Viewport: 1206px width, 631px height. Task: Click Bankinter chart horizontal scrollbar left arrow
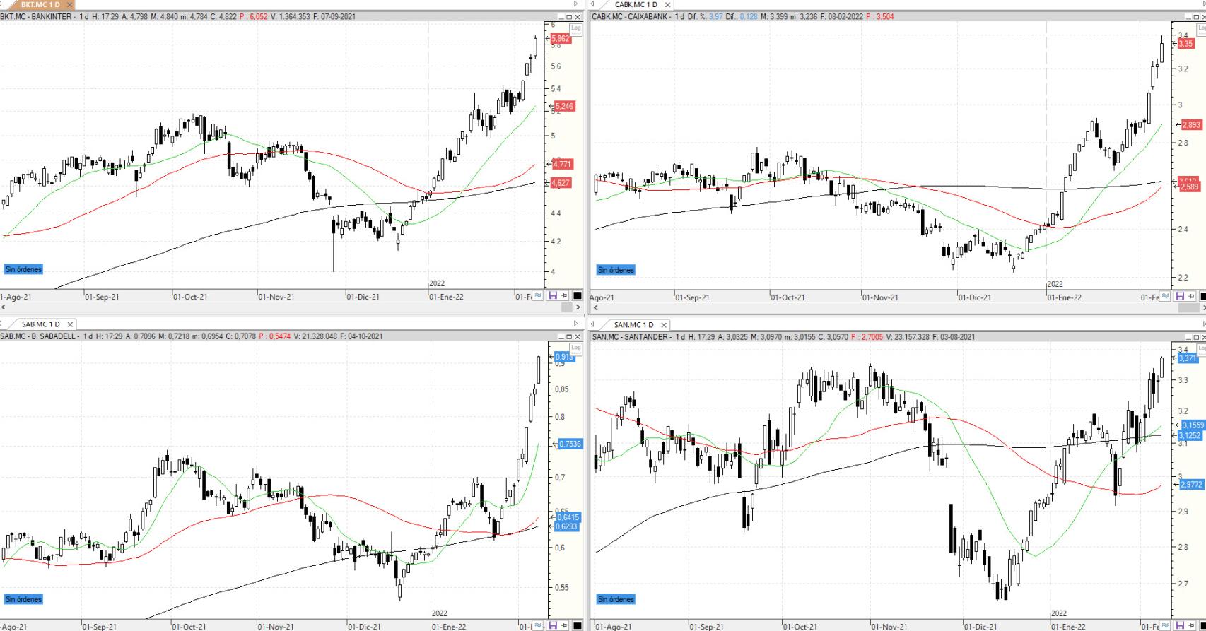click(x=4, y=307)
